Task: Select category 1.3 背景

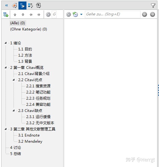Action: pyautogui.click(x=25, y=61)
